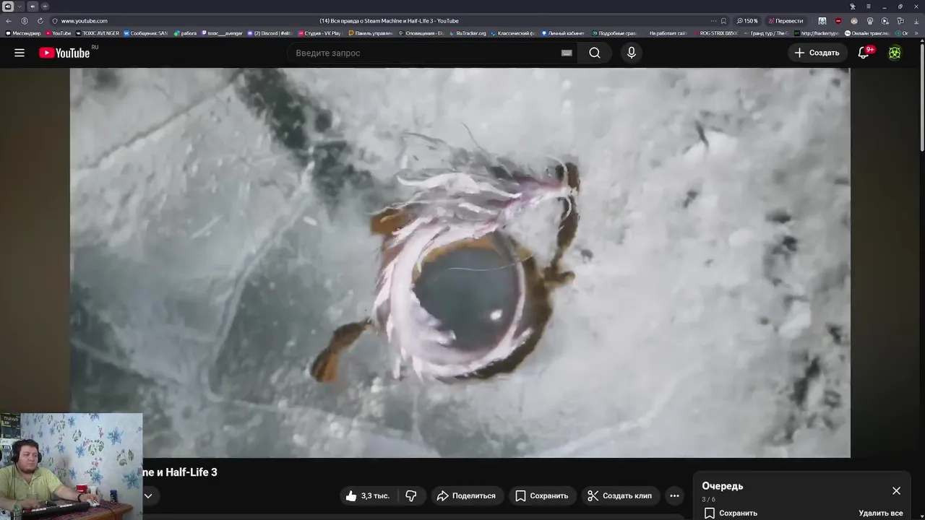Open the Discord bookmark
Viewport: 925px width, 520px height.
270,33
